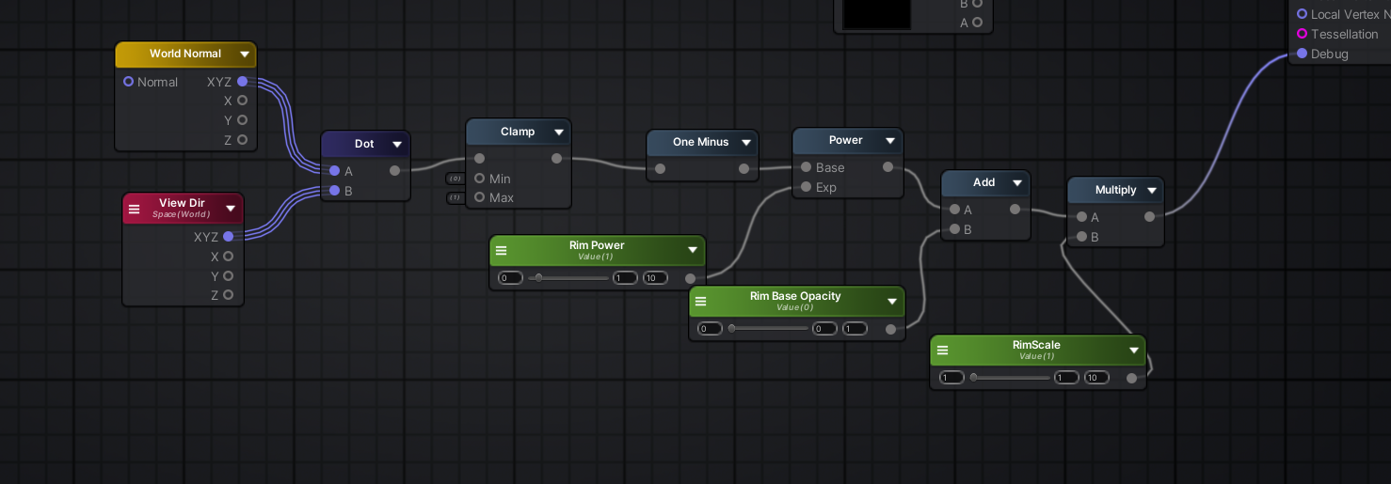
Task: Click the Debug input port on master node
Action: [1302, 54]
